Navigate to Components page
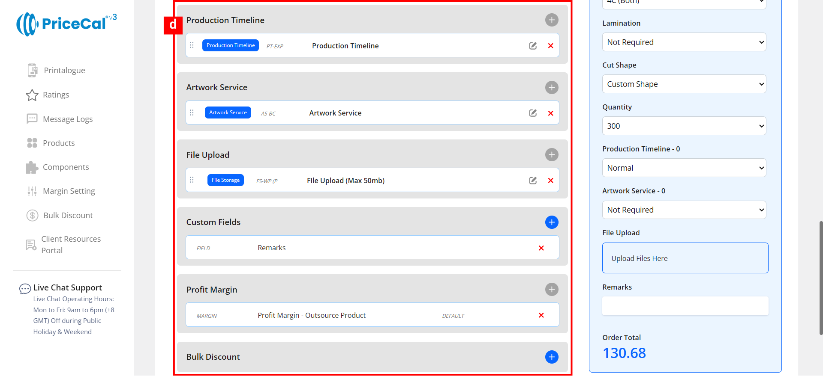823x376 pixels. tap(66, 167)
